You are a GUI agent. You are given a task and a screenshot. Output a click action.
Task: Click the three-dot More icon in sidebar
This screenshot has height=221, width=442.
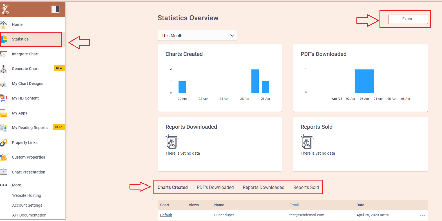coord(4,185)
